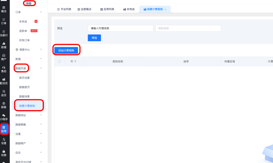Open the 顾客 customer sidebar icon

coord(4,105)
